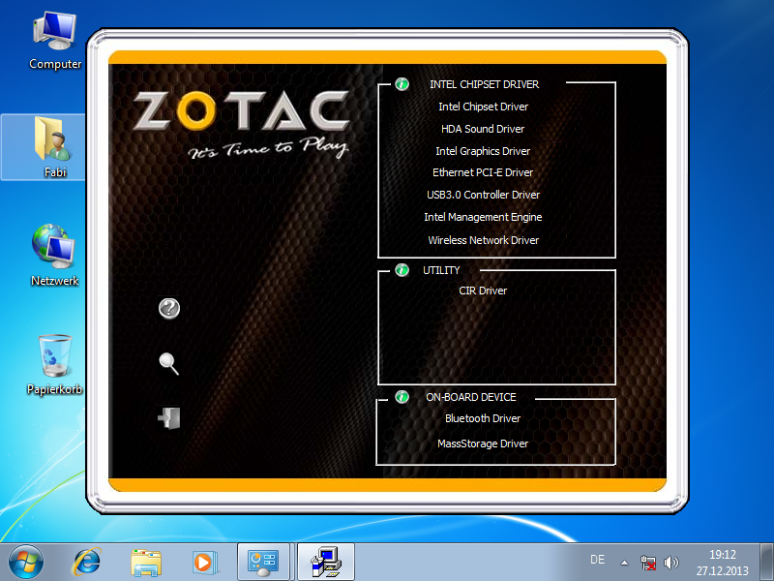This screenshot has height=581, width=774.
Task: Click the info icon beside INTEL CHIPSET DRIVER
Action: click(x=402, y=84)
